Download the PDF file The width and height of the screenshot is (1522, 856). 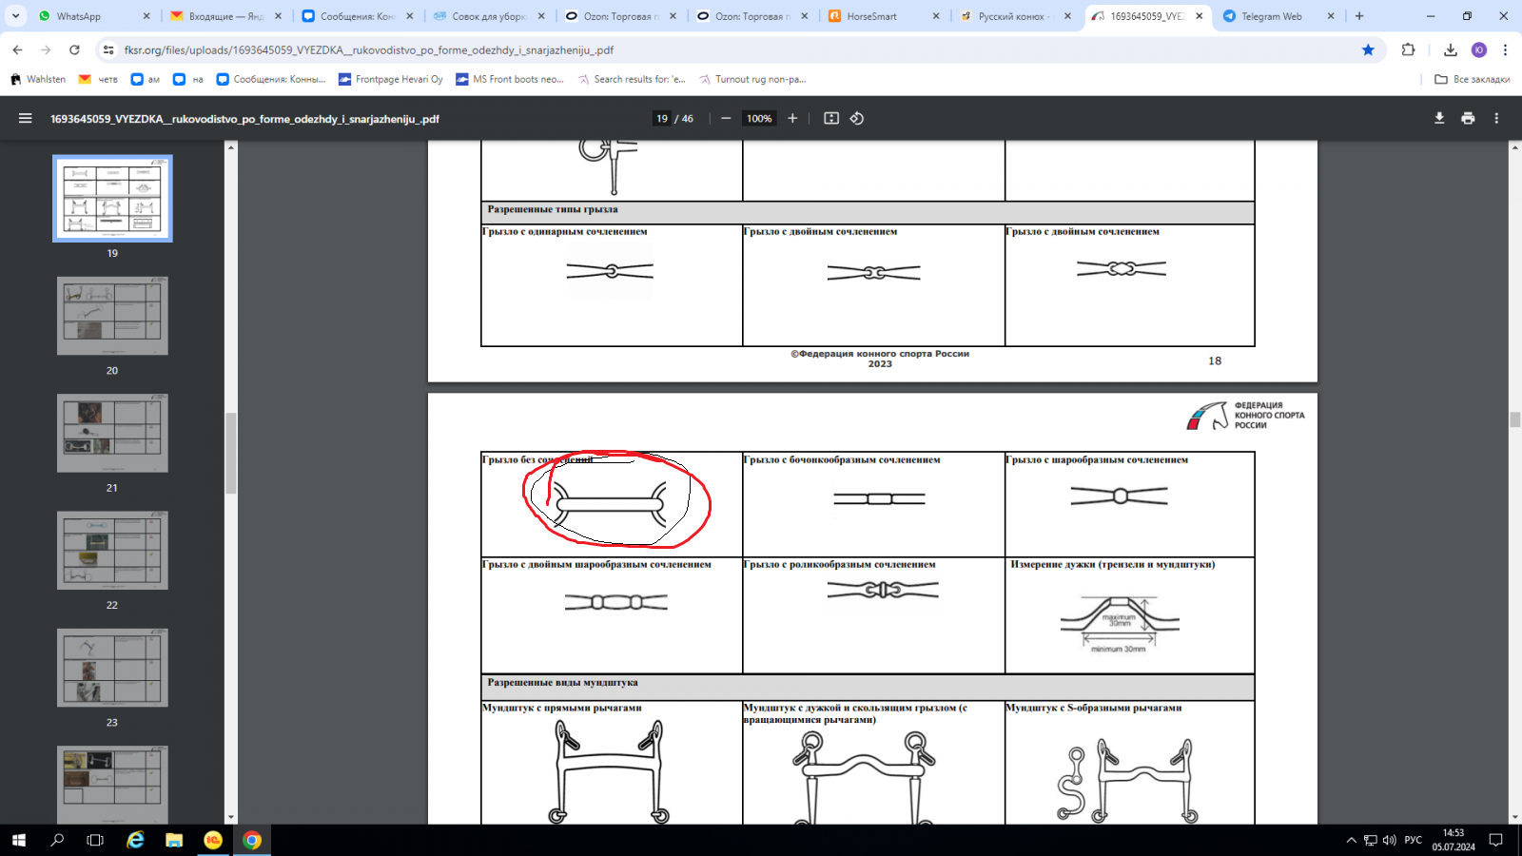[1439, 118]
